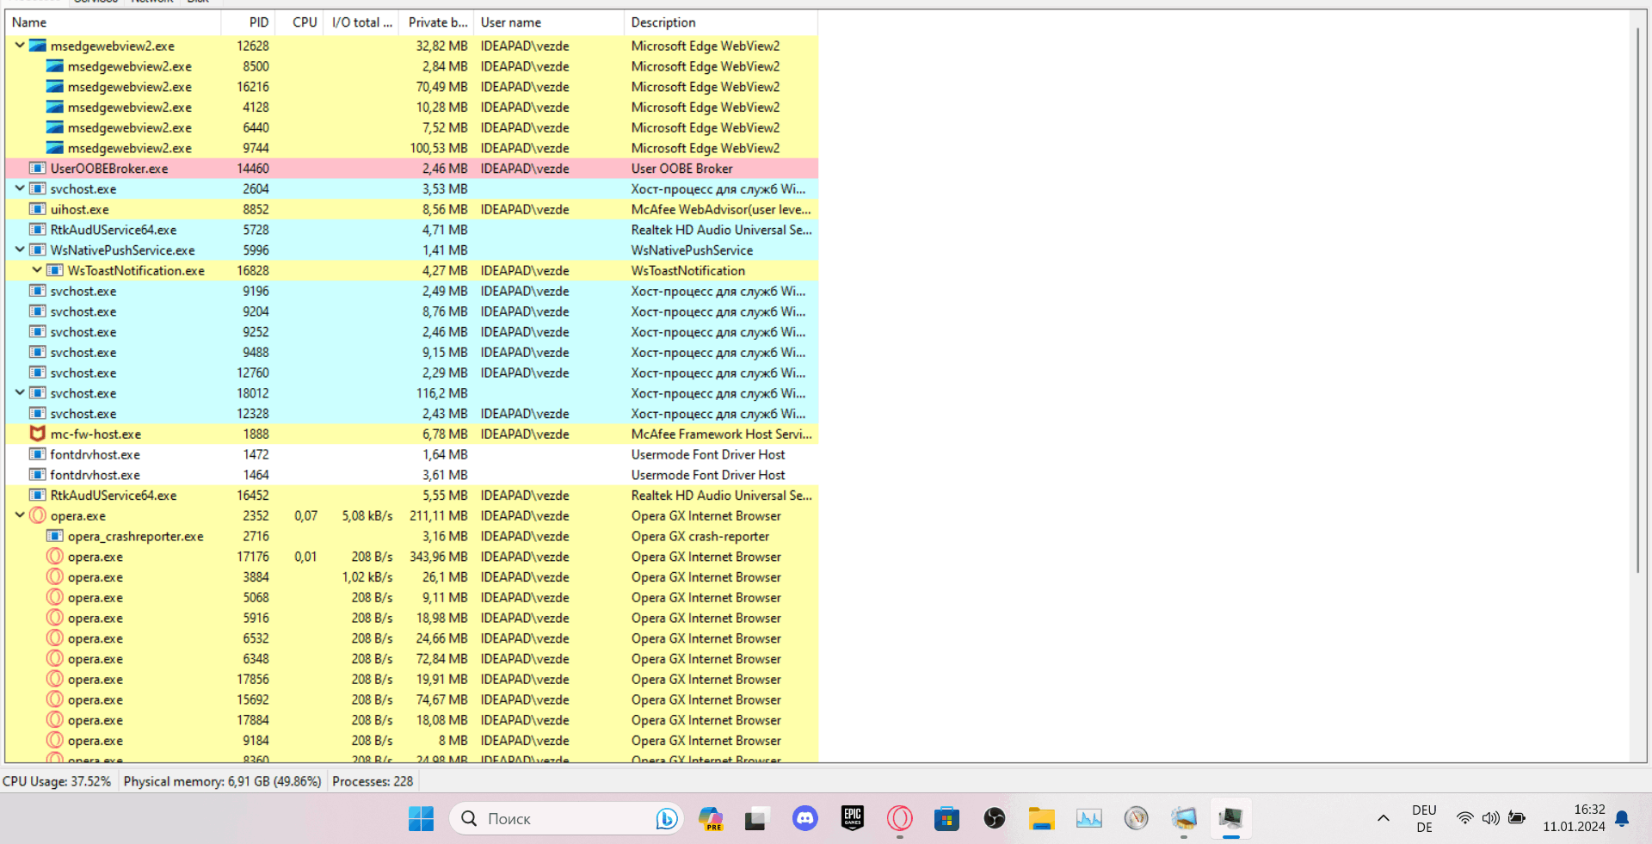Open Discord from the taskbar
Screen dimensions: 1652x844
[805, 818]
